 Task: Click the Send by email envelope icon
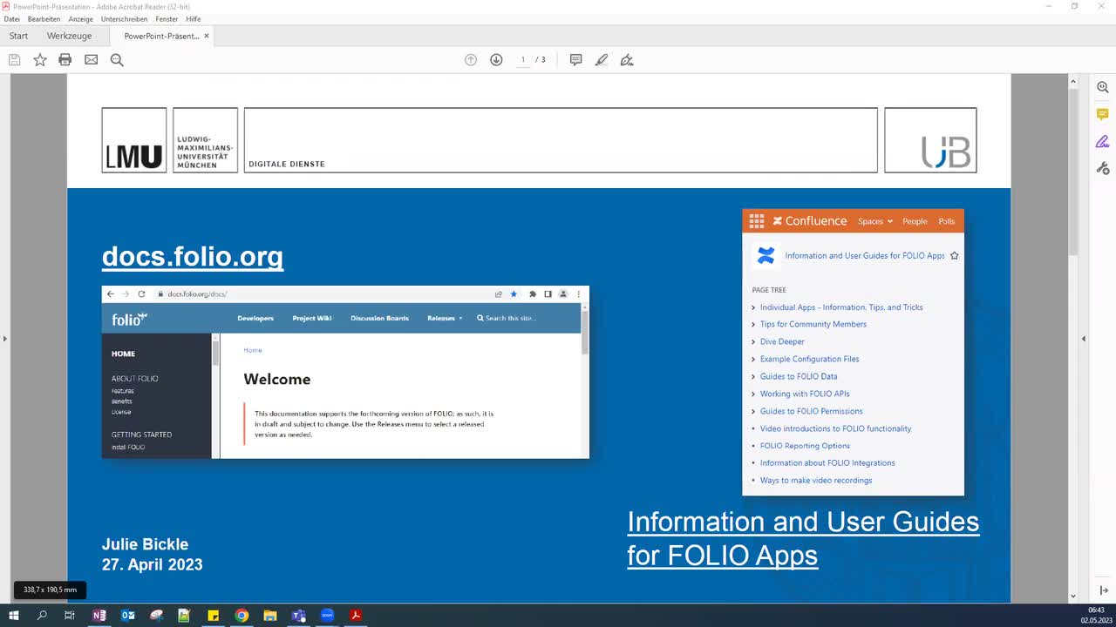click(x=91, y=60)
